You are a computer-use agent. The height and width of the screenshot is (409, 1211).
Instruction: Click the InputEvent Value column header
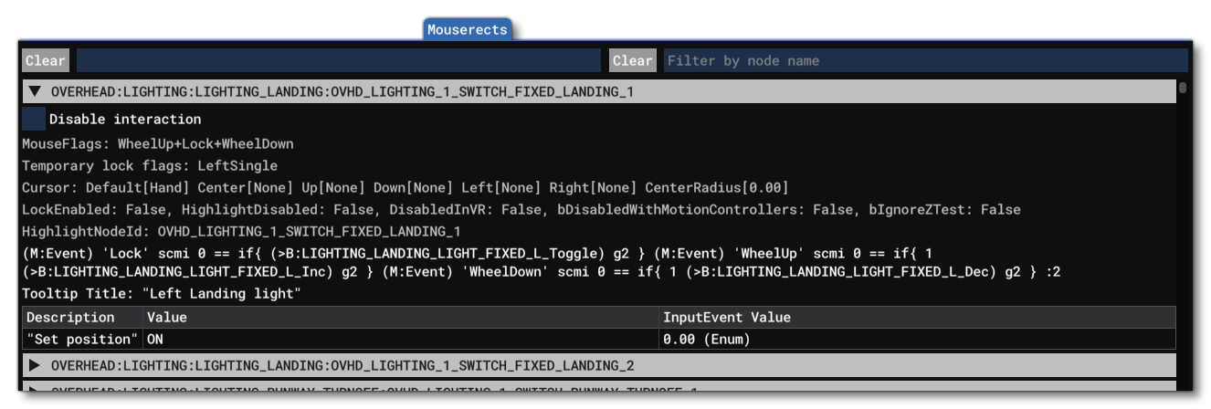coord(727,318)
